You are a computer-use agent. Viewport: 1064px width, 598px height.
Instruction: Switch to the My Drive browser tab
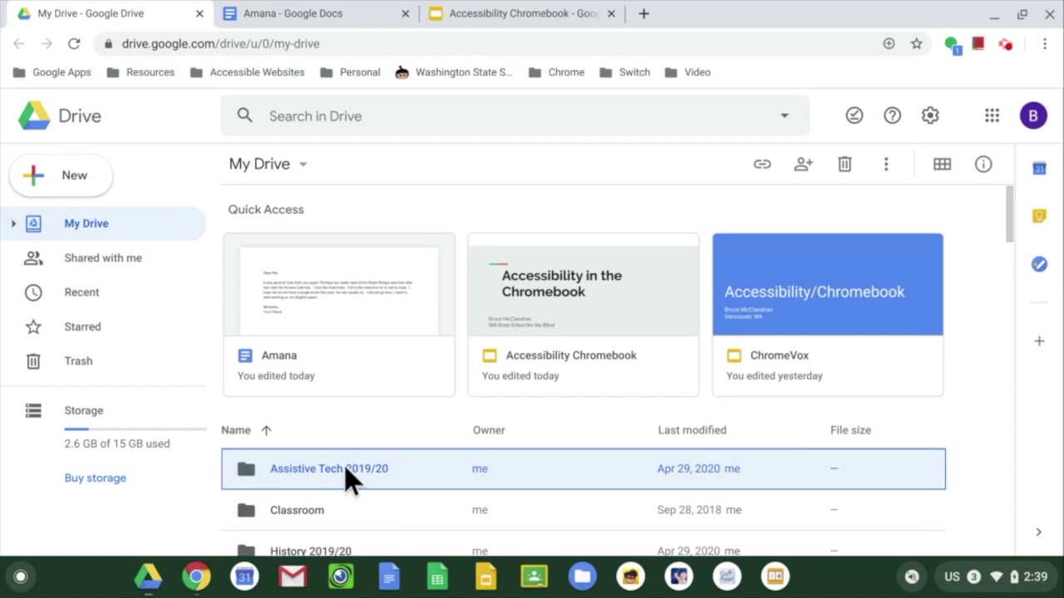point(109,14)
